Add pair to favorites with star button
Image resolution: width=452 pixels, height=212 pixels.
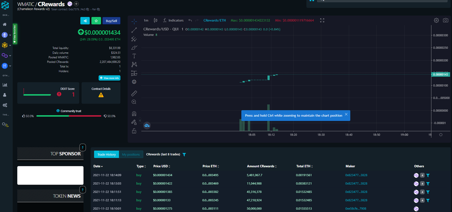tap(96, 21)
